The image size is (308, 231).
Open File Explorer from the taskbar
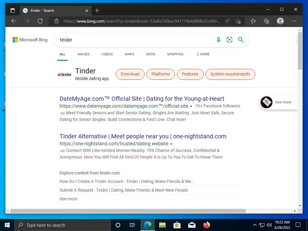click(162, 225)
